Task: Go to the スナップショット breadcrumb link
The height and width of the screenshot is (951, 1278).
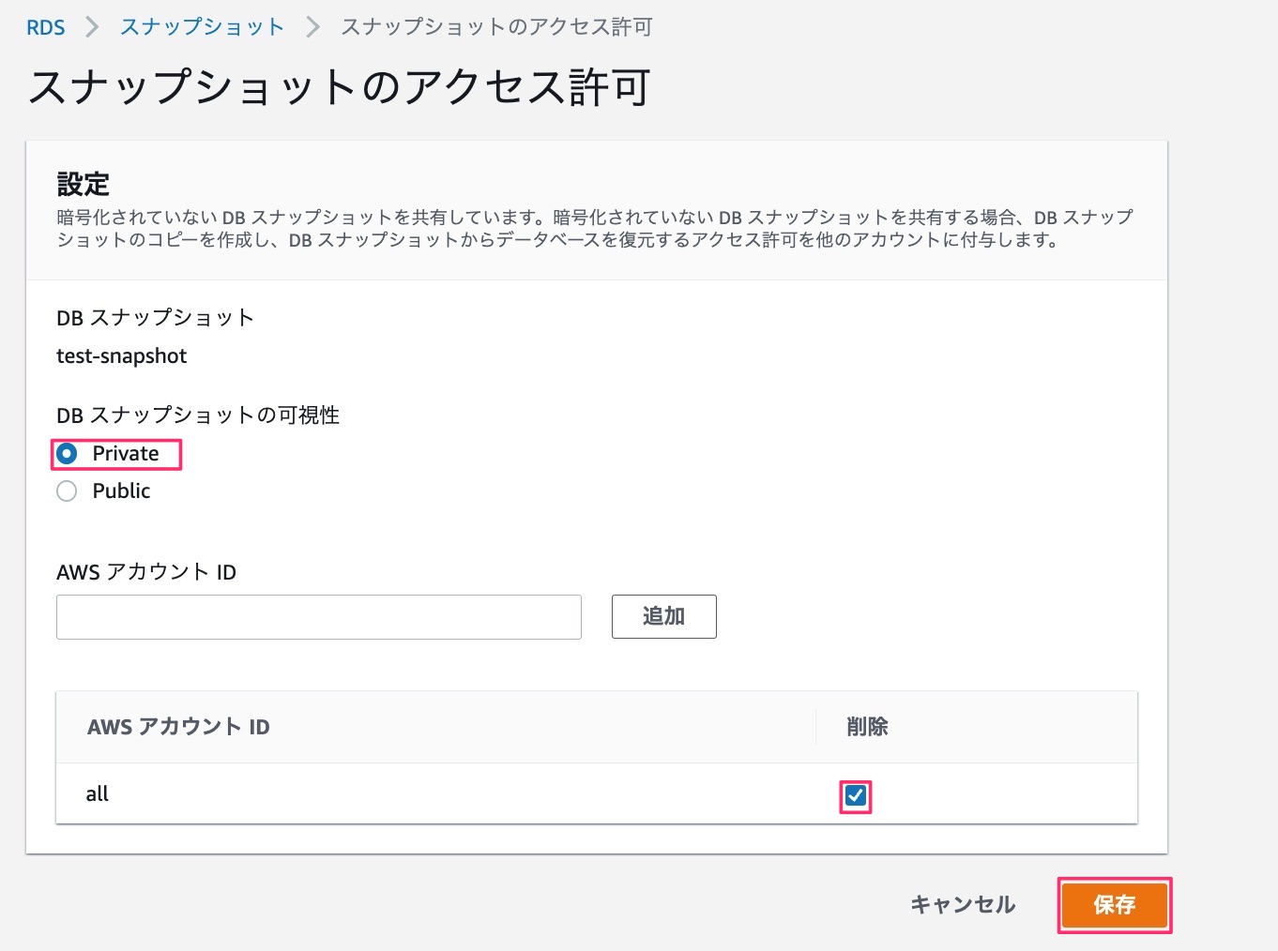Action: [x=202, y=27]
